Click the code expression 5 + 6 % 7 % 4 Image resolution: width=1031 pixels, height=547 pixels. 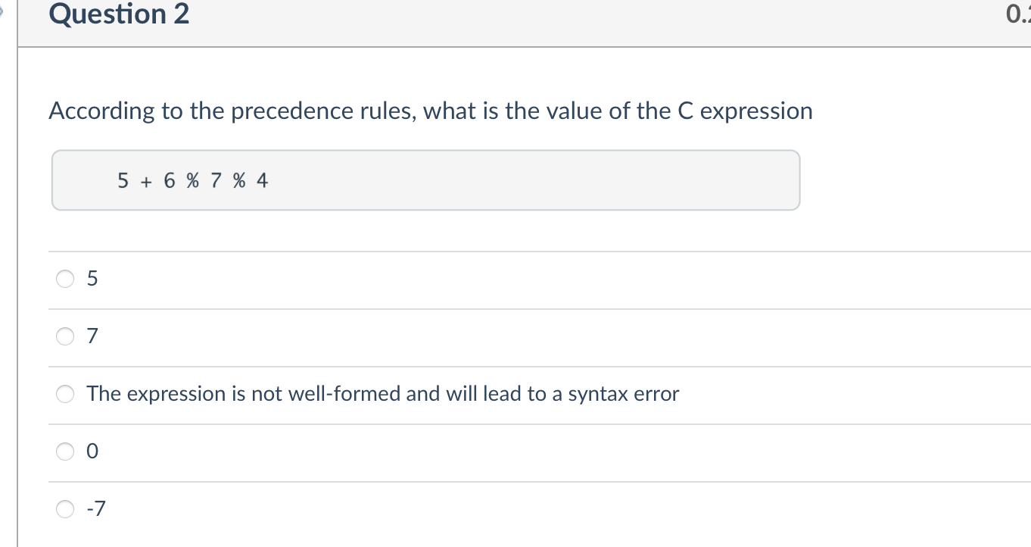[193, 181]
